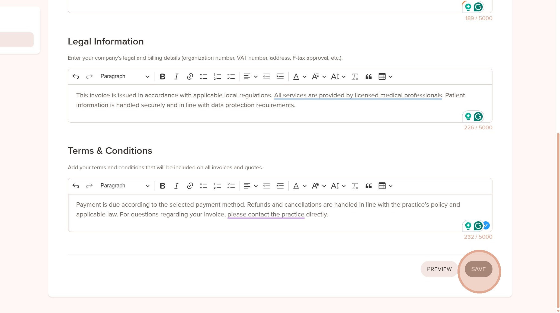This screenshot has height=313, width=560.
Task: Insert block quote in Legal Information editor
Action: point(368,77)
